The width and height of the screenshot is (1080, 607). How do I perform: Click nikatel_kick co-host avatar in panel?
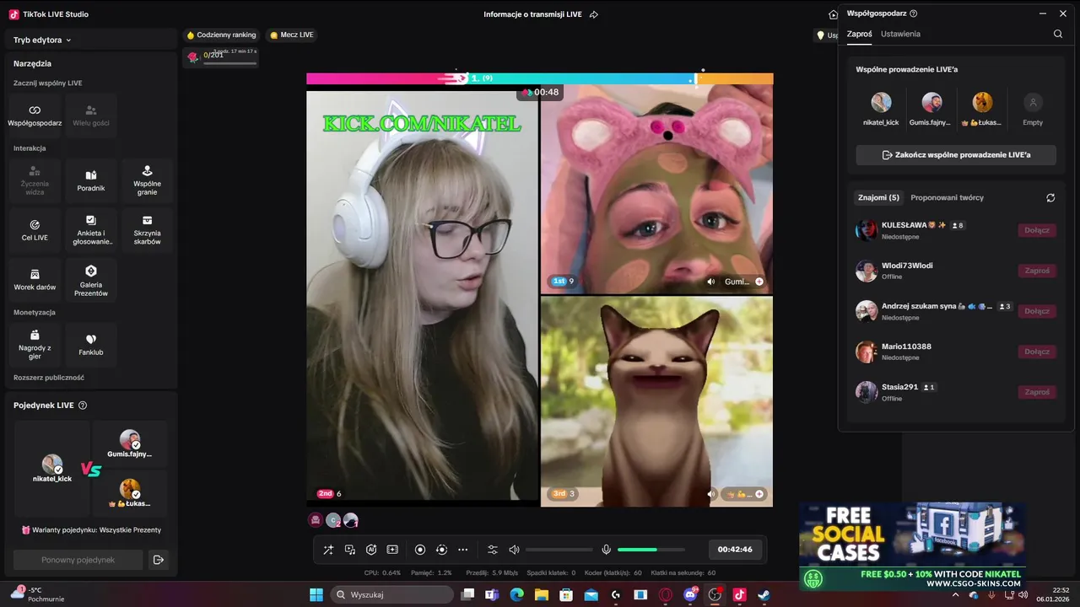[x=881, y=102]
